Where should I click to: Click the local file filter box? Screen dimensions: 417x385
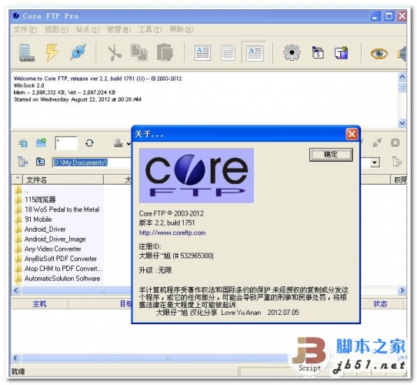(66, 143)
